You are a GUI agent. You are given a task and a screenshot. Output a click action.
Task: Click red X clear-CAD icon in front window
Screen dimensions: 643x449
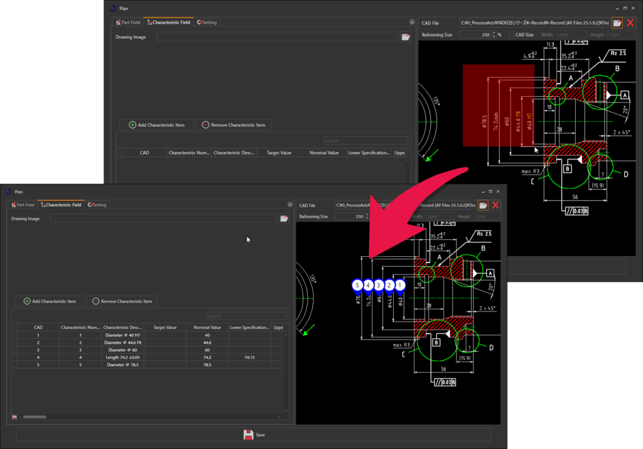pyautogui.click(x=495, y=205)
